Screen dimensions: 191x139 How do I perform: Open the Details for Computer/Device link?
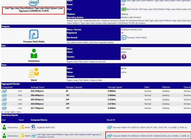(155, 21)
